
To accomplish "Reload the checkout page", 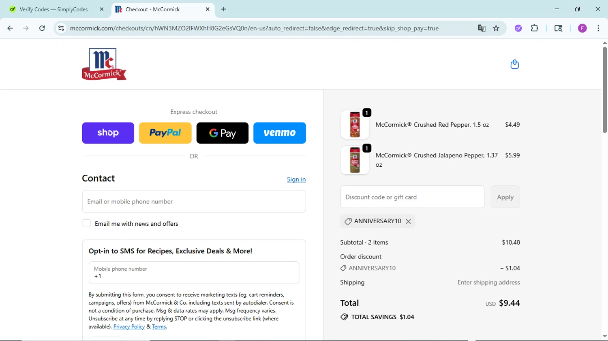I will [42, 28].
